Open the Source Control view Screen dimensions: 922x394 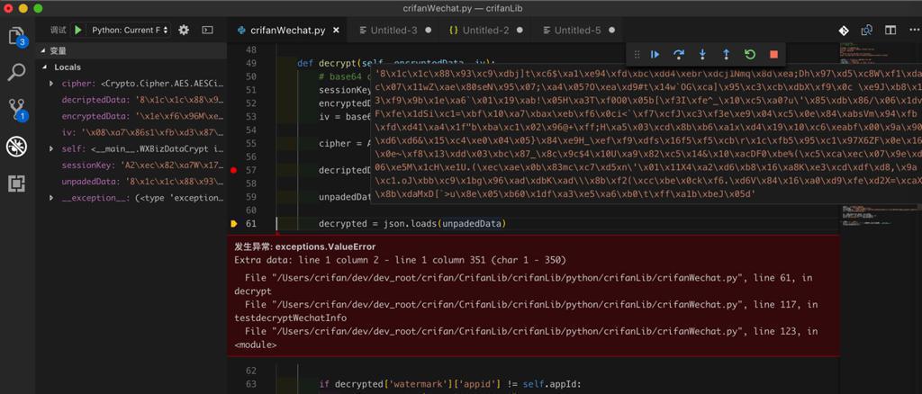coord(16,110)
